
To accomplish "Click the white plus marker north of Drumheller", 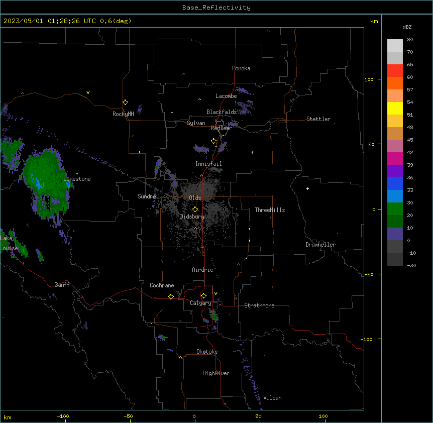I will (x=307, y=188).
